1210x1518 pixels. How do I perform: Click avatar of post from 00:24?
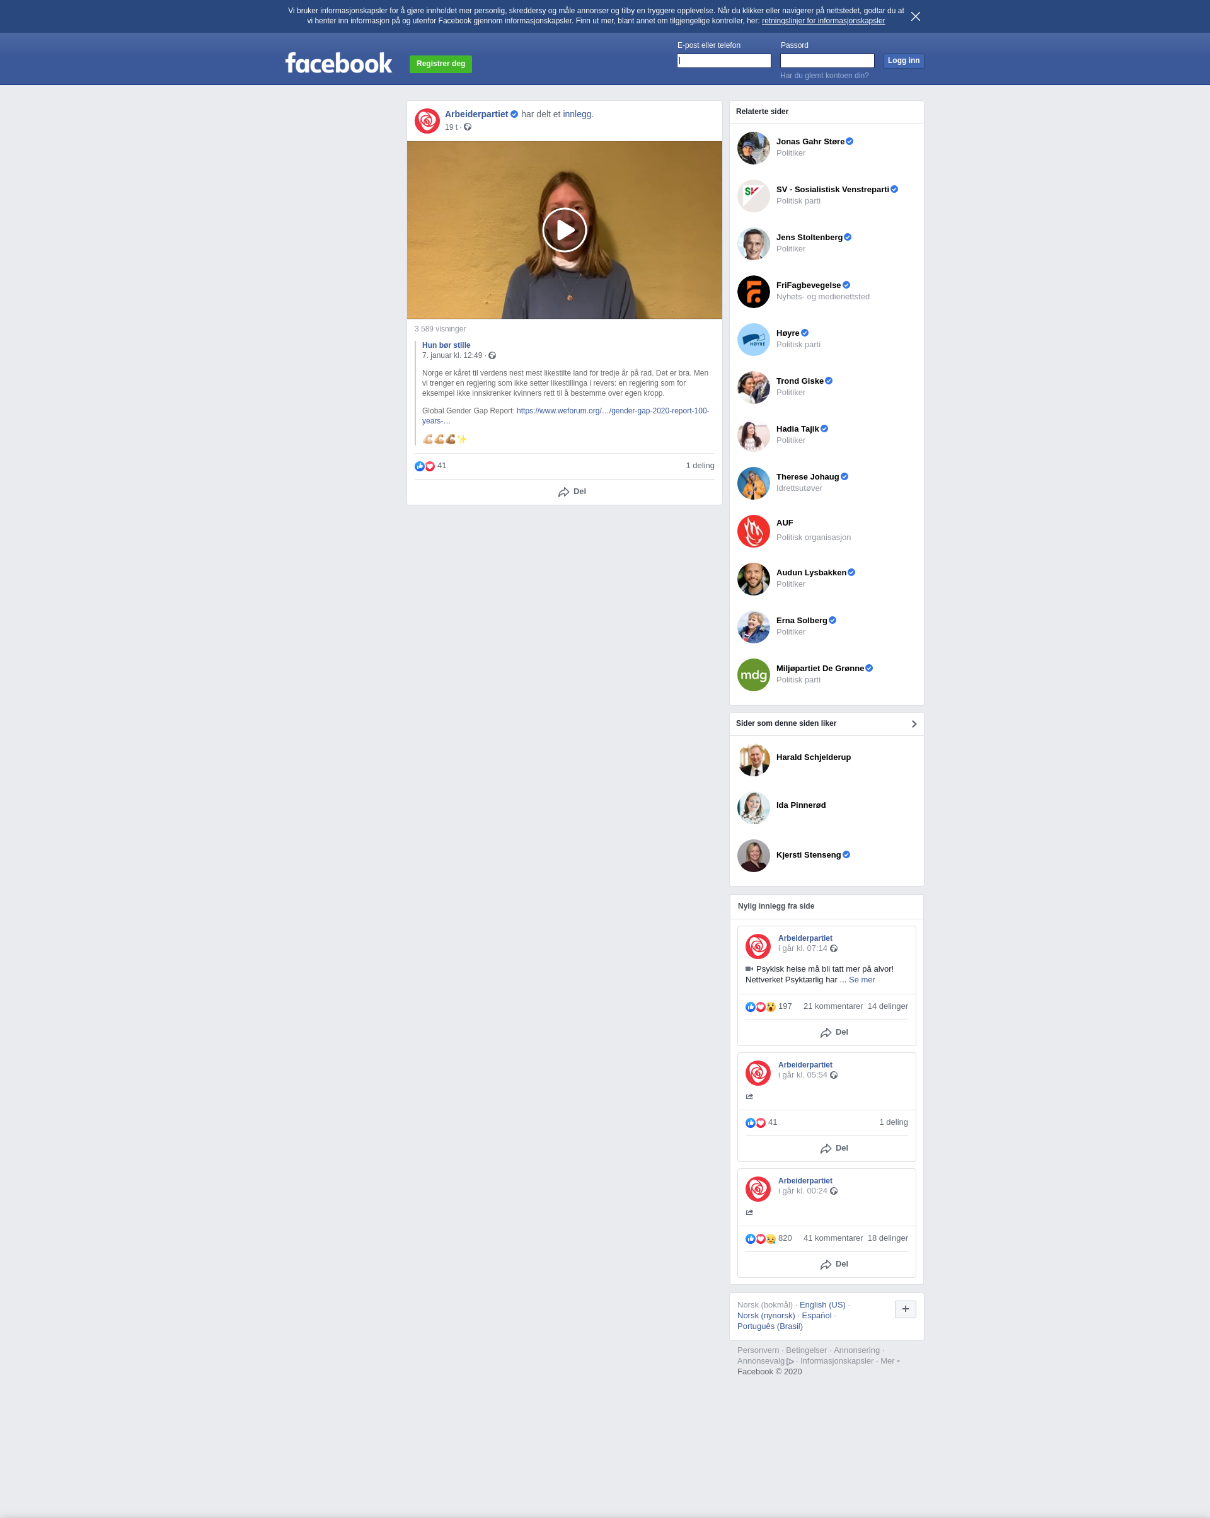click(758, 1189)
